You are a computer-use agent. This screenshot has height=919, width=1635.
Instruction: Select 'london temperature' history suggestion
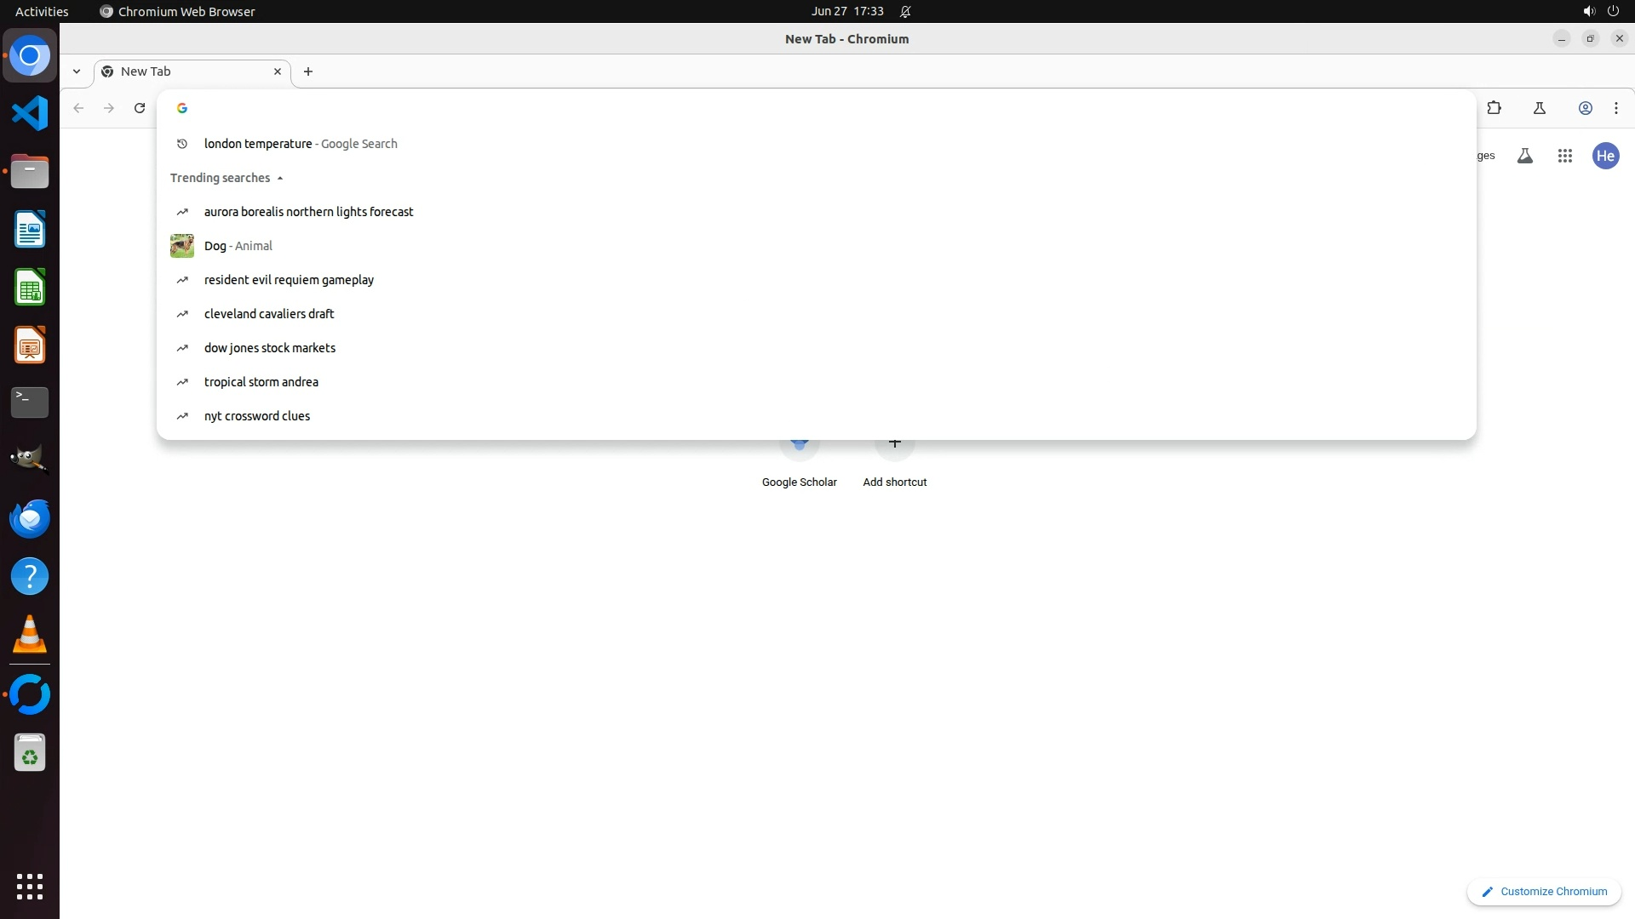tap(258, 144)
